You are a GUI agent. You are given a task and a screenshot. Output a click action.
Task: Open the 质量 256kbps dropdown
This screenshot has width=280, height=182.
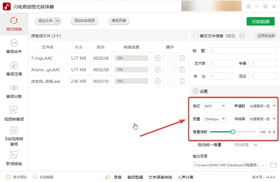coord(215,119)
